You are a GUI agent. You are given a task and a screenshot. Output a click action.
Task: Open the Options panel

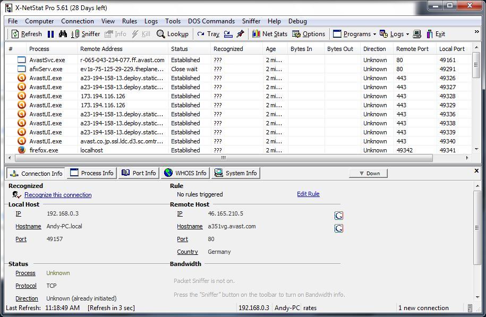point(309,33)
